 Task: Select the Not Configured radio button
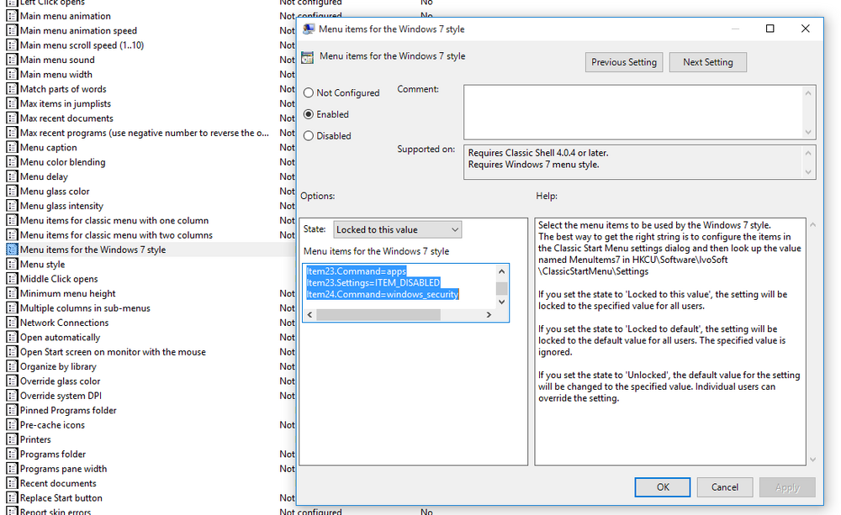pyautogui.click(x=309, y=92)
